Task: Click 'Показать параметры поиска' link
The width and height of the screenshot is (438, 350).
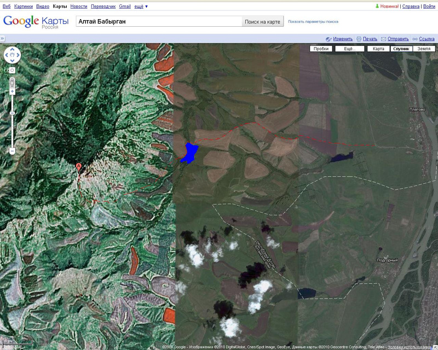Action: click(x=313, y=22)
